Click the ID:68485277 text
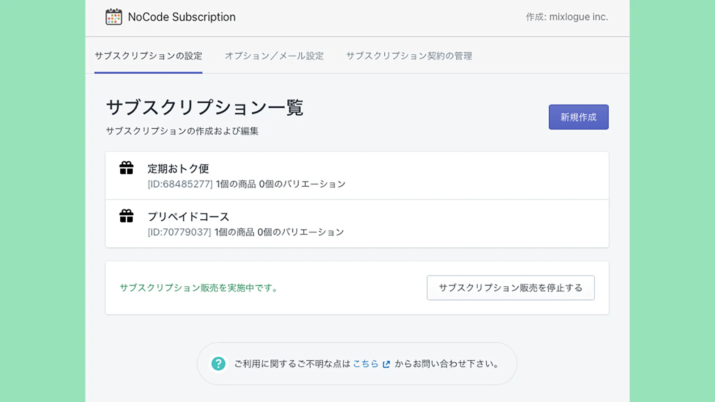This screenshot has width=715, height=402. click(x=180, y=184)
